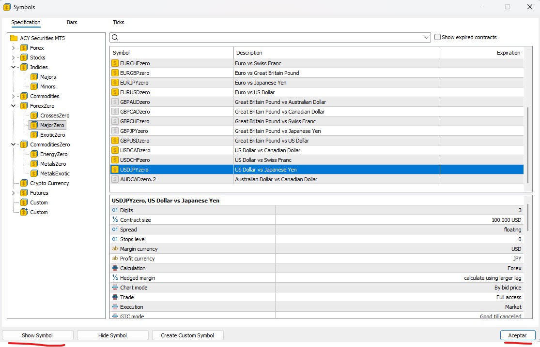Collapse the ForexZero tree node
Image resolution: width=540 pixels, height=347 pixels.
pyautogui.click(x=13, y=106)
